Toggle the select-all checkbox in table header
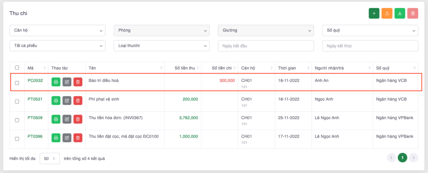Image resolution: width=428 pixels, height=173 pixels. click(x=17, y=68)
